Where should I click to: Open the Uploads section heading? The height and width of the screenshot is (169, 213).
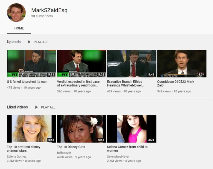14,42
